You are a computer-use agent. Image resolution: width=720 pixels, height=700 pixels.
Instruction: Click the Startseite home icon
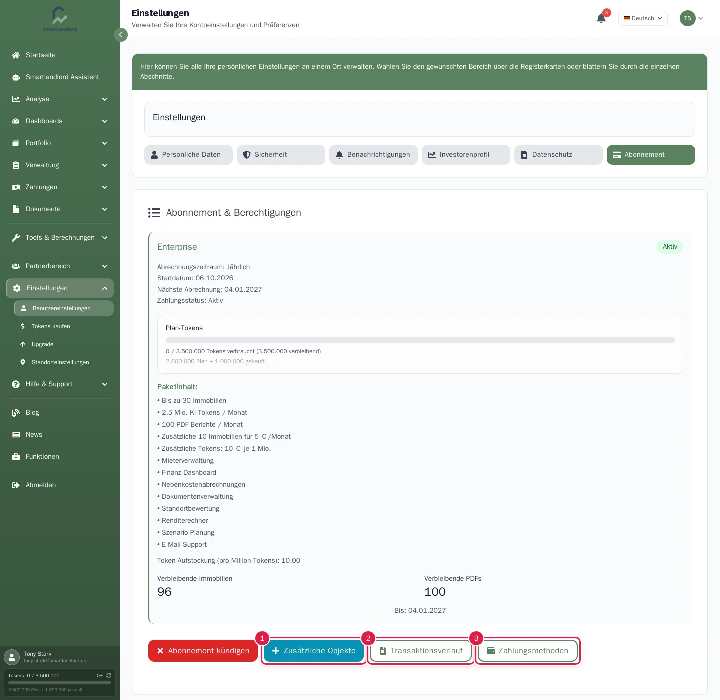pos(16,55)
